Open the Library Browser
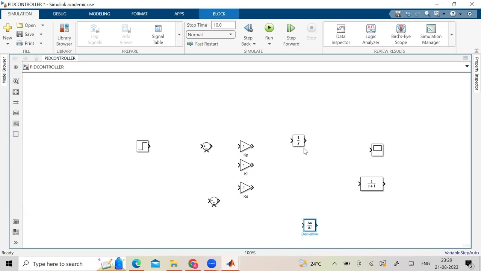This screenshot has height=271, width=481. point(64,35)
